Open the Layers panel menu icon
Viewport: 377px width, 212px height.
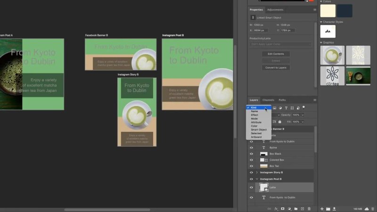tap(315, 100)
